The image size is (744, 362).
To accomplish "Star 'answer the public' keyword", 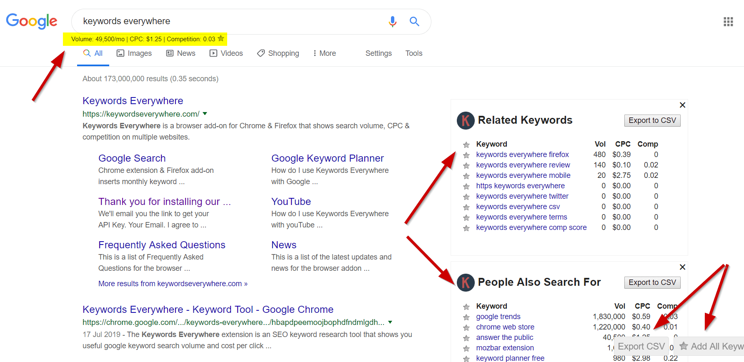I will (466, 338).
